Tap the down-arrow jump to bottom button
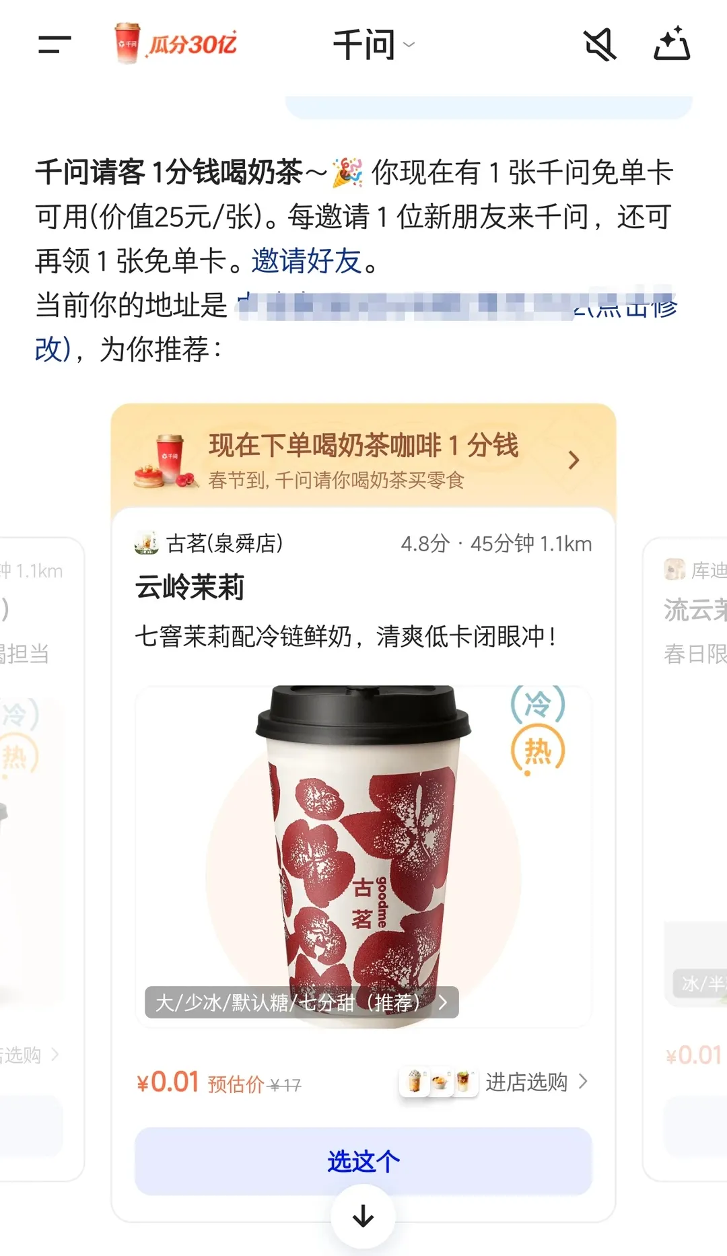Screen dimensions: 727x1256 (363, 1216)
